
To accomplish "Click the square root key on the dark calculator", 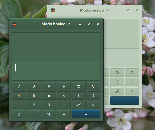I will [93, 105].
